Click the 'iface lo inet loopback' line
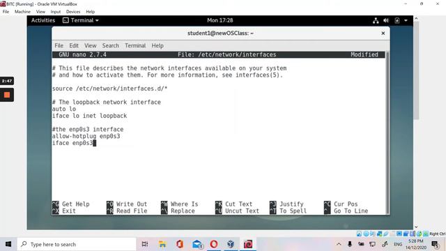The image size is (446, 251). tap(89, 116)
